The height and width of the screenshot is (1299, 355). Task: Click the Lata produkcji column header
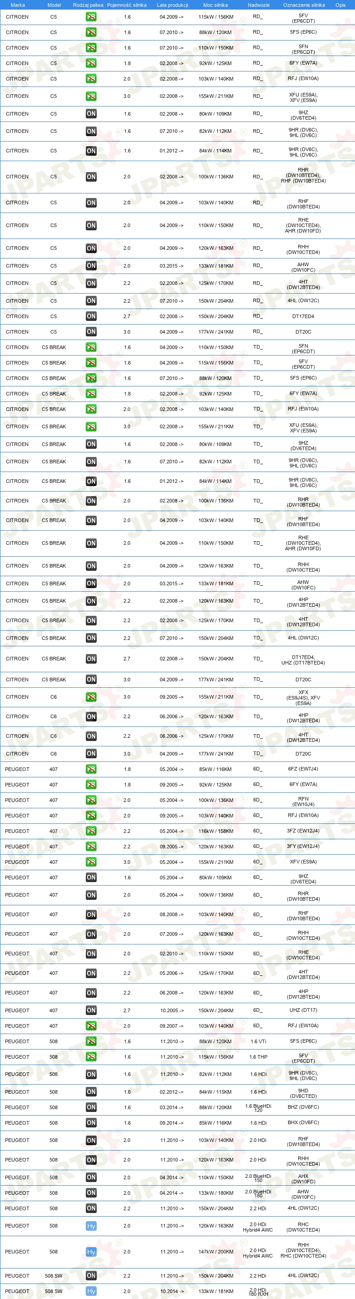[x=173, y=5]
